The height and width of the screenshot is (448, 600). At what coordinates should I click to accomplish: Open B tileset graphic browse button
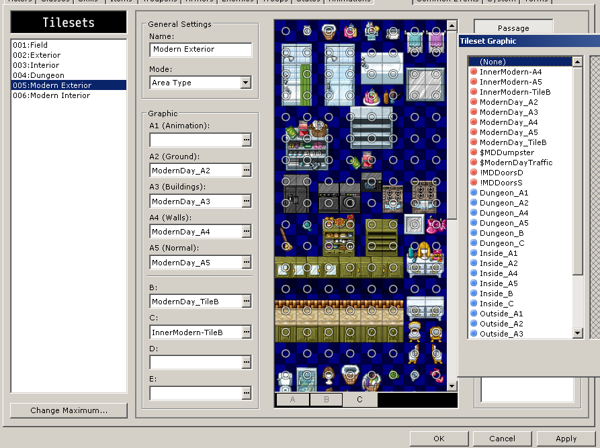click(247, 302)
